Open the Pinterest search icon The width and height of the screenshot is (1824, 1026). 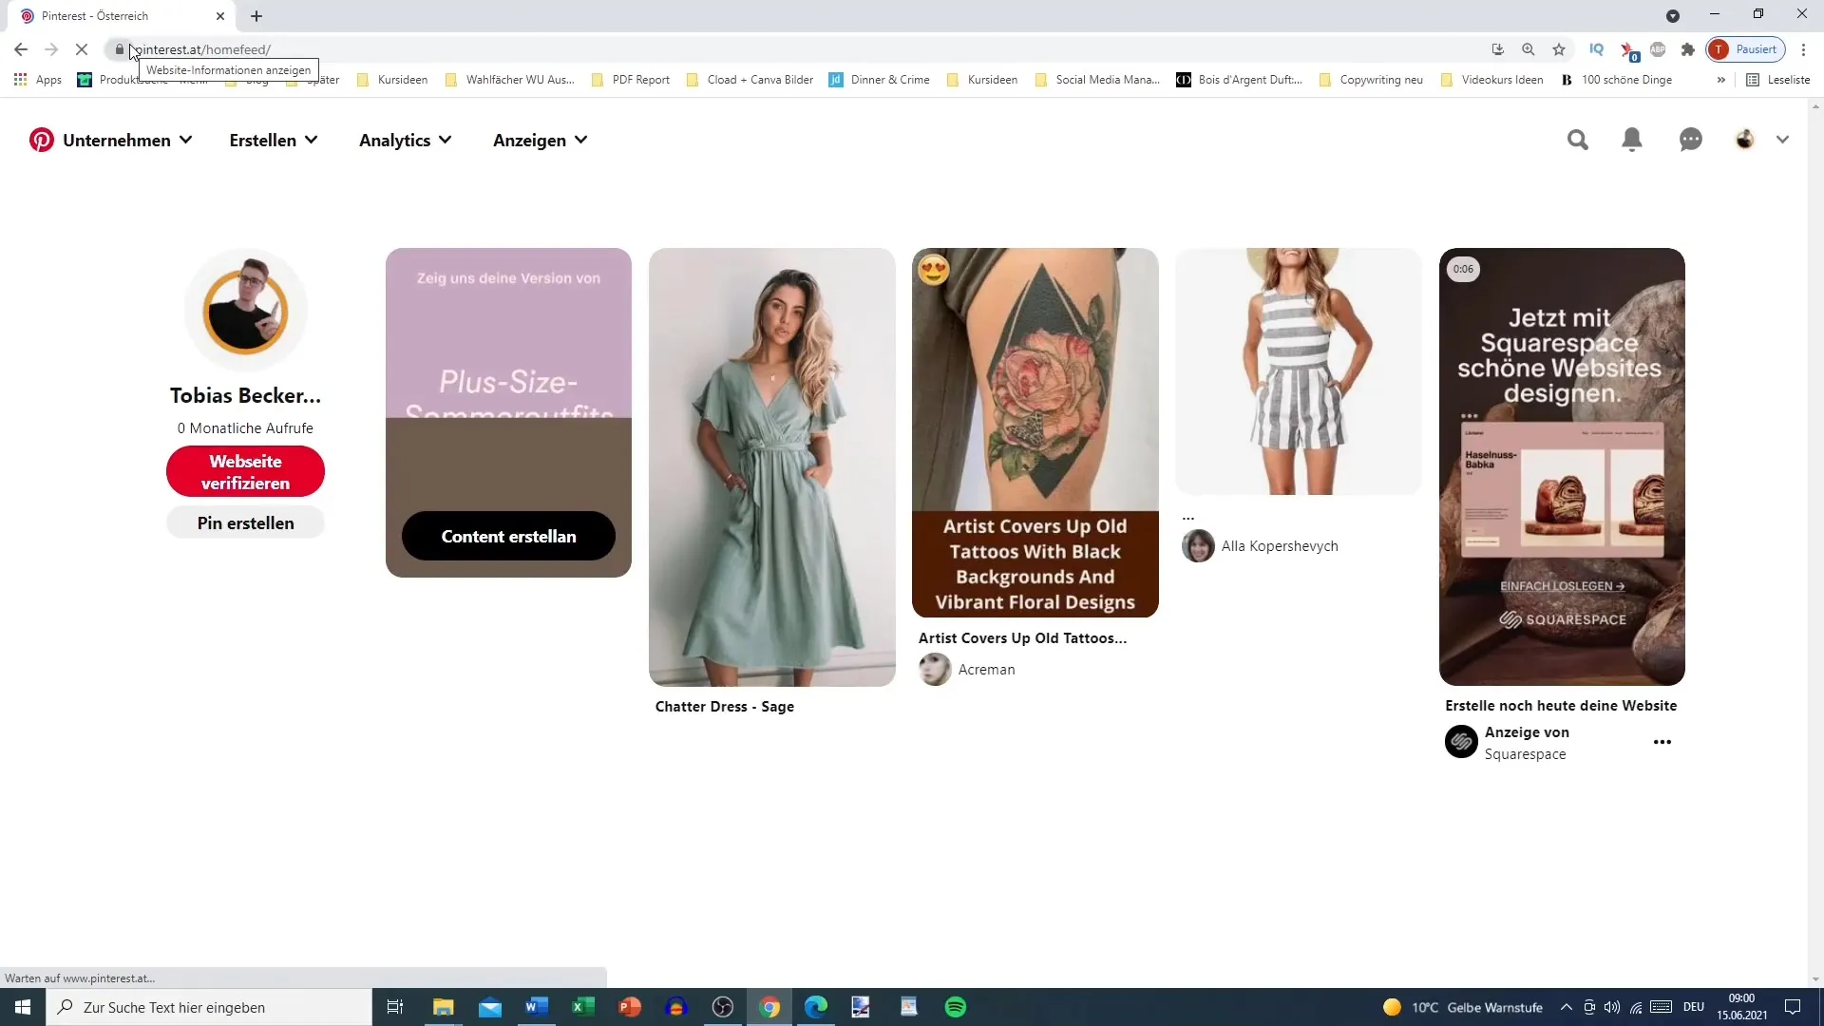[1578, 140]
